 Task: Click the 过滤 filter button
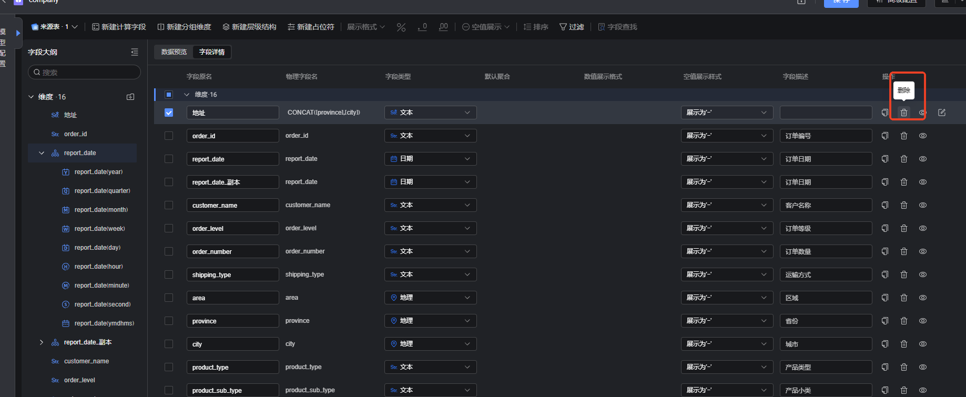[572, 27]
